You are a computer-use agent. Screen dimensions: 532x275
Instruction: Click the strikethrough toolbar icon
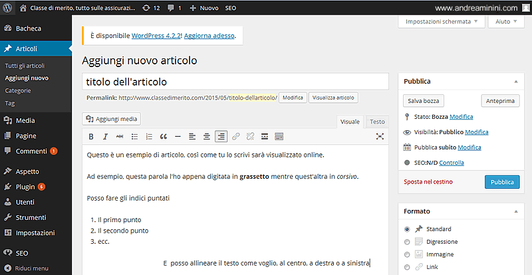click(120, 136)
